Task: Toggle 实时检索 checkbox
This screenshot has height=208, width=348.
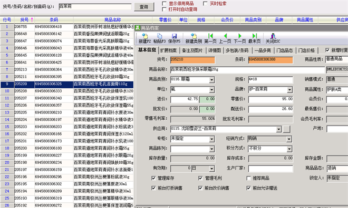Action: click(205, 4)
